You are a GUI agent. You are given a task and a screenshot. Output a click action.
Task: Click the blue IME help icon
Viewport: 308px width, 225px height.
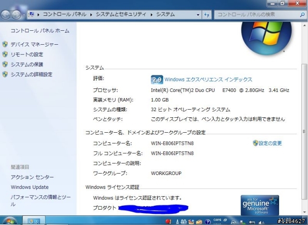click(x=207, y=222)
